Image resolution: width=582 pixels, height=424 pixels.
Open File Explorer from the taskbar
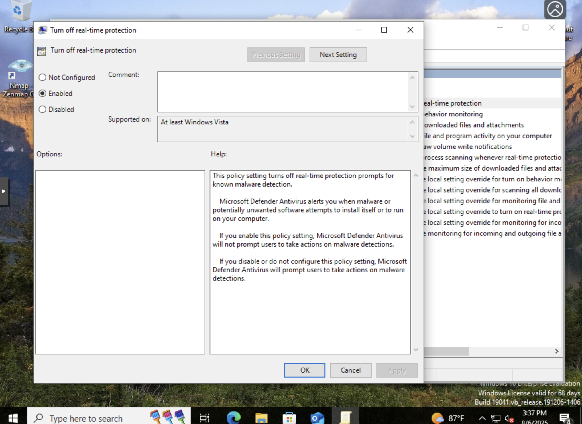(261, 418)
